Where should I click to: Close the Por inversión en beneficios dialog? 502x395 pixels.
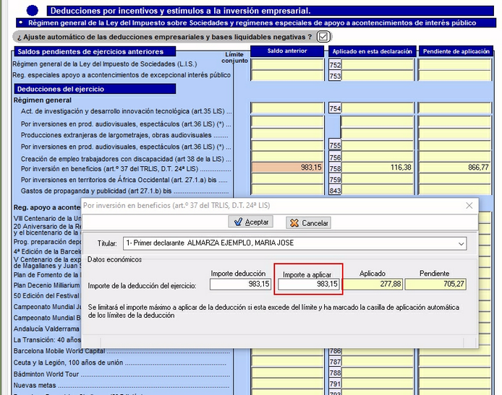pyautogui.click(x=469, y=206)
